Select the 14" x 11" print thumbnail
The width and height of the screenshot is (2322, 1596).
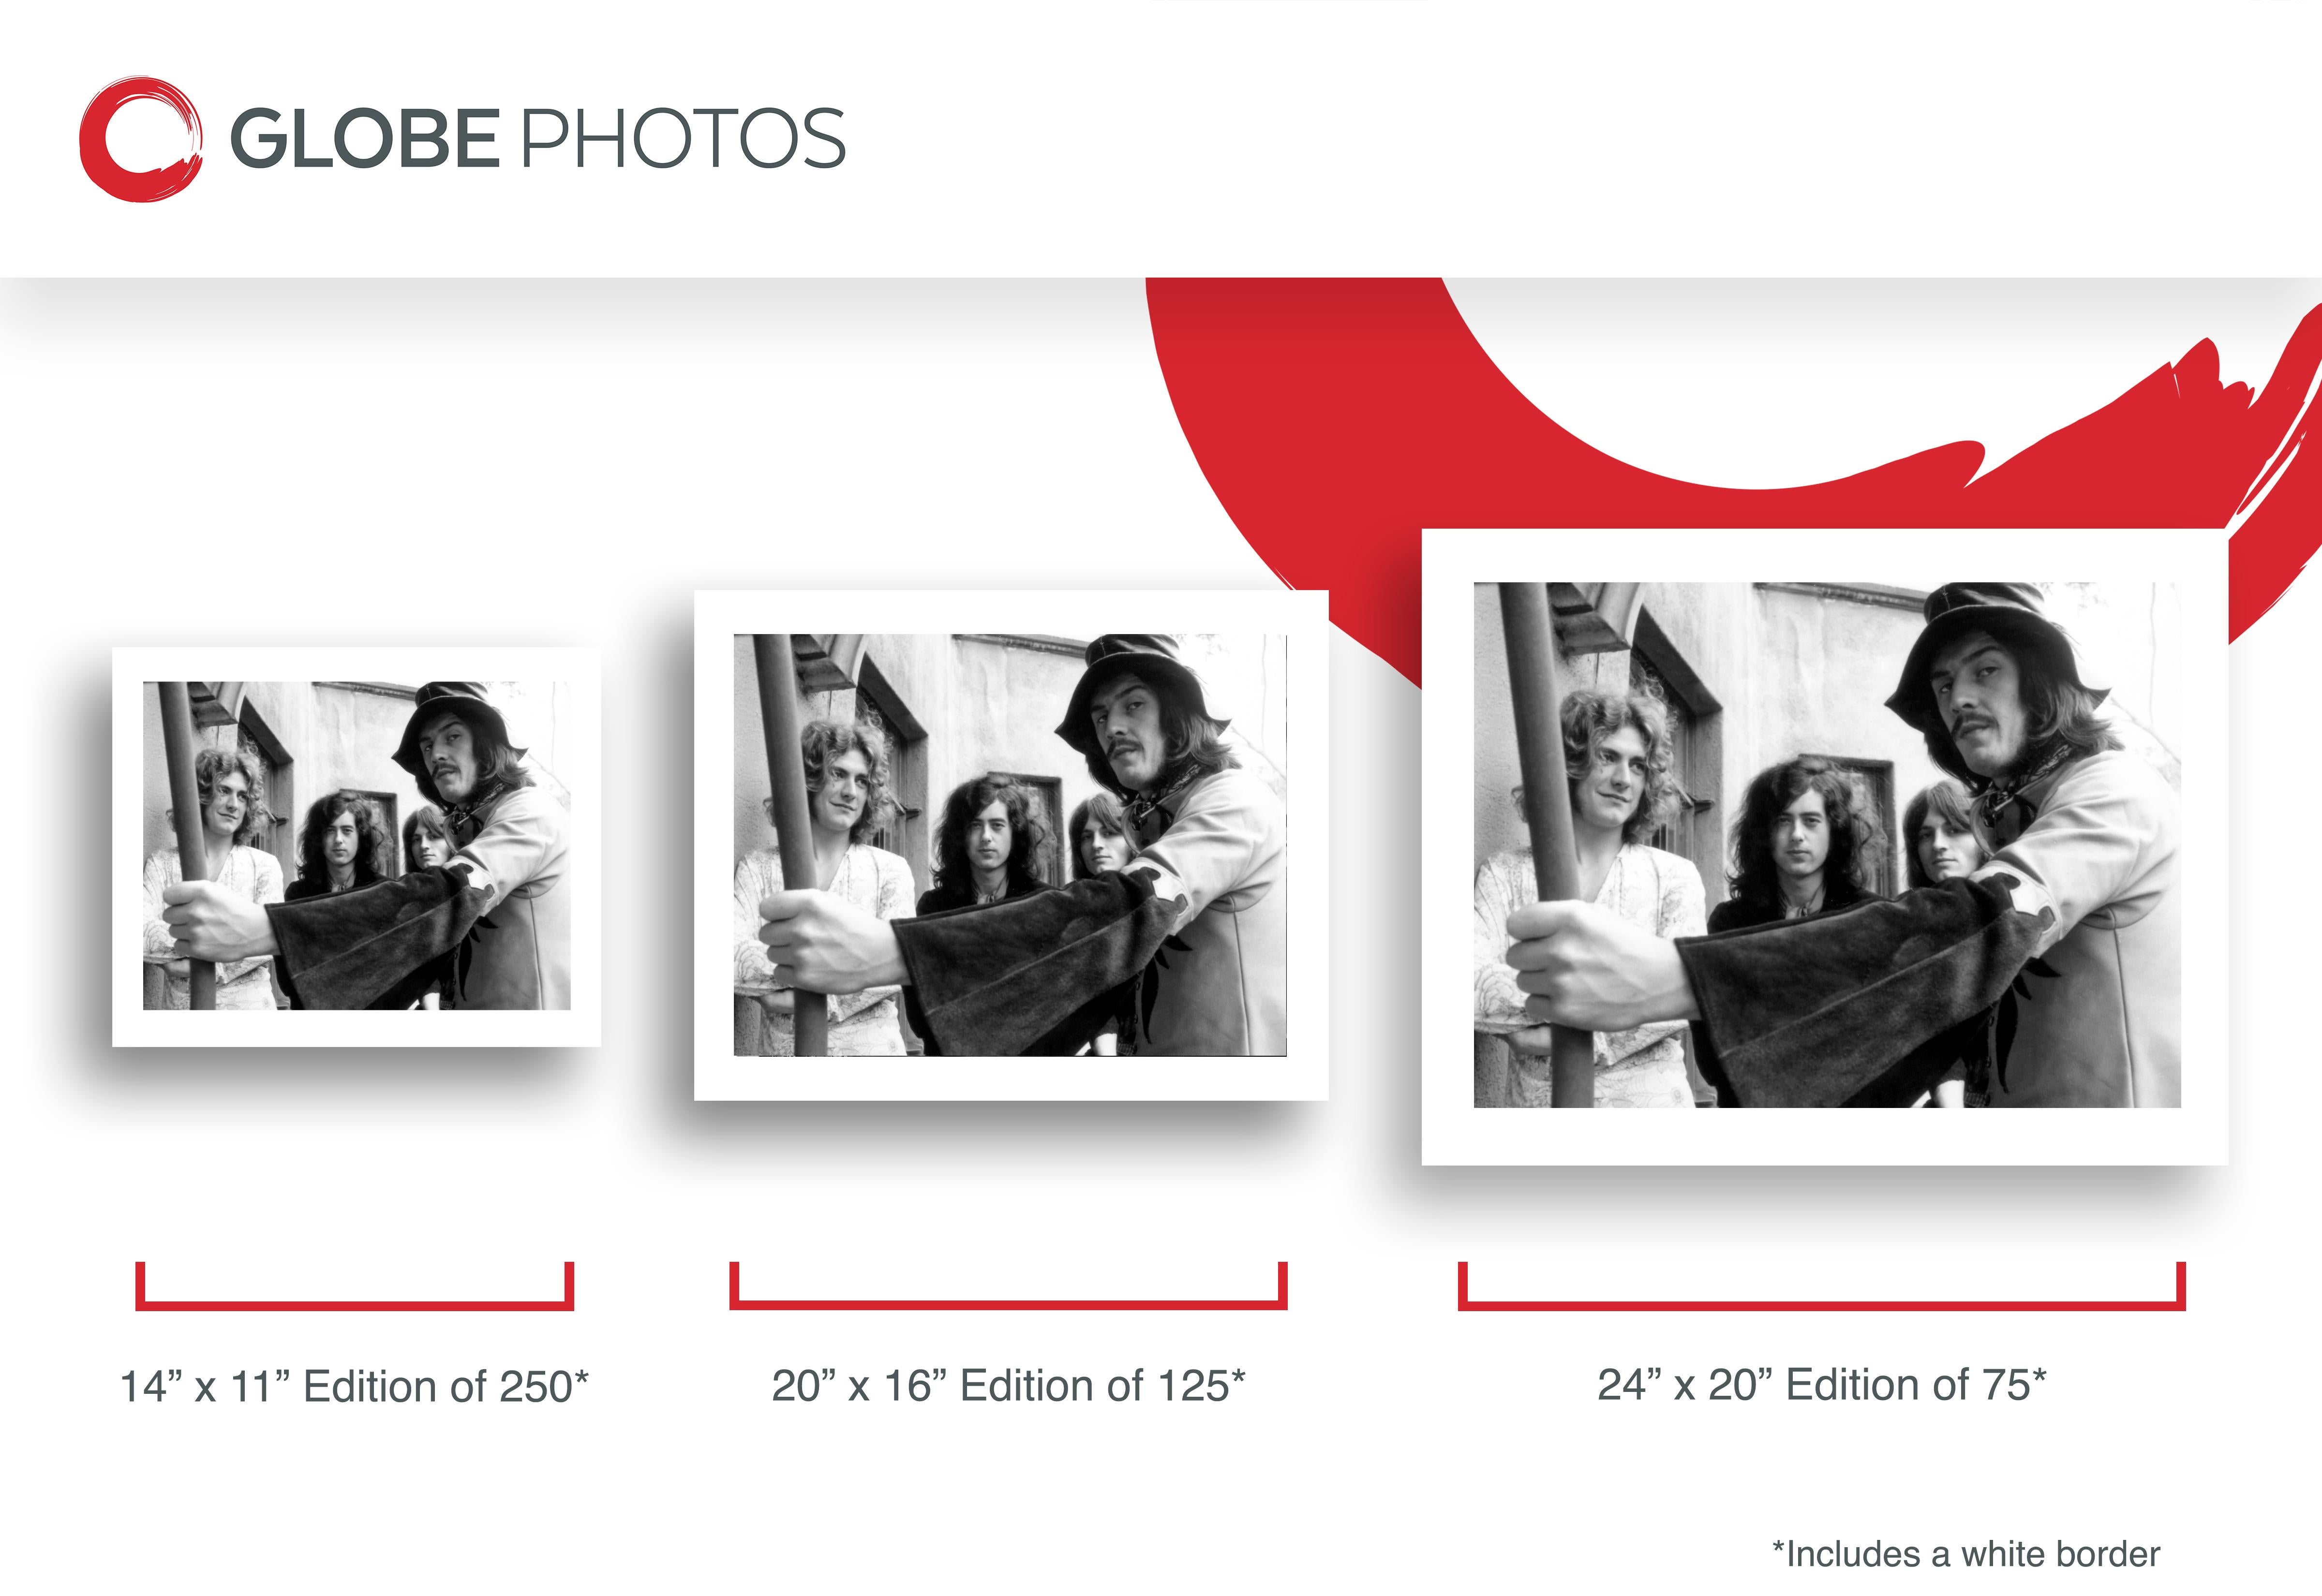356,846
